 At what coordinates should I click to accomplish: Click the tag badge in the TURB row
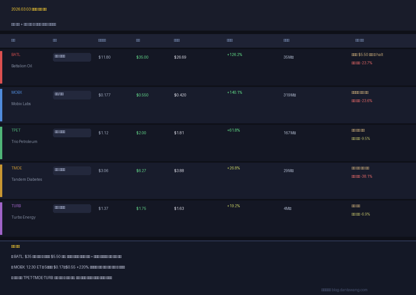72,208
